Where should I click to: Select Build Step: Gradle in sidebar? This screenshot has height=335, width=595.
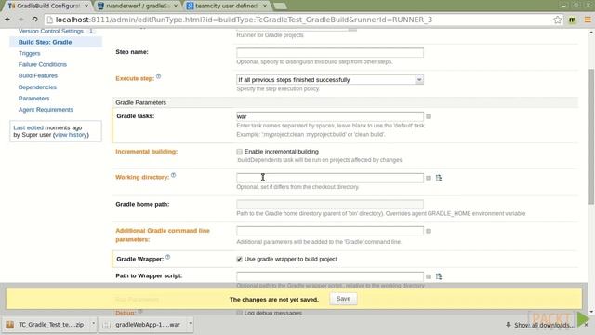pyautogui.click(x=46, y=42)
